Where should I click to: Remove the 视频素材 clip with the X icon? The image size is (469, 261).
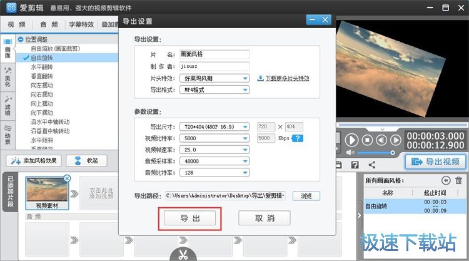[x=68, y=178]
